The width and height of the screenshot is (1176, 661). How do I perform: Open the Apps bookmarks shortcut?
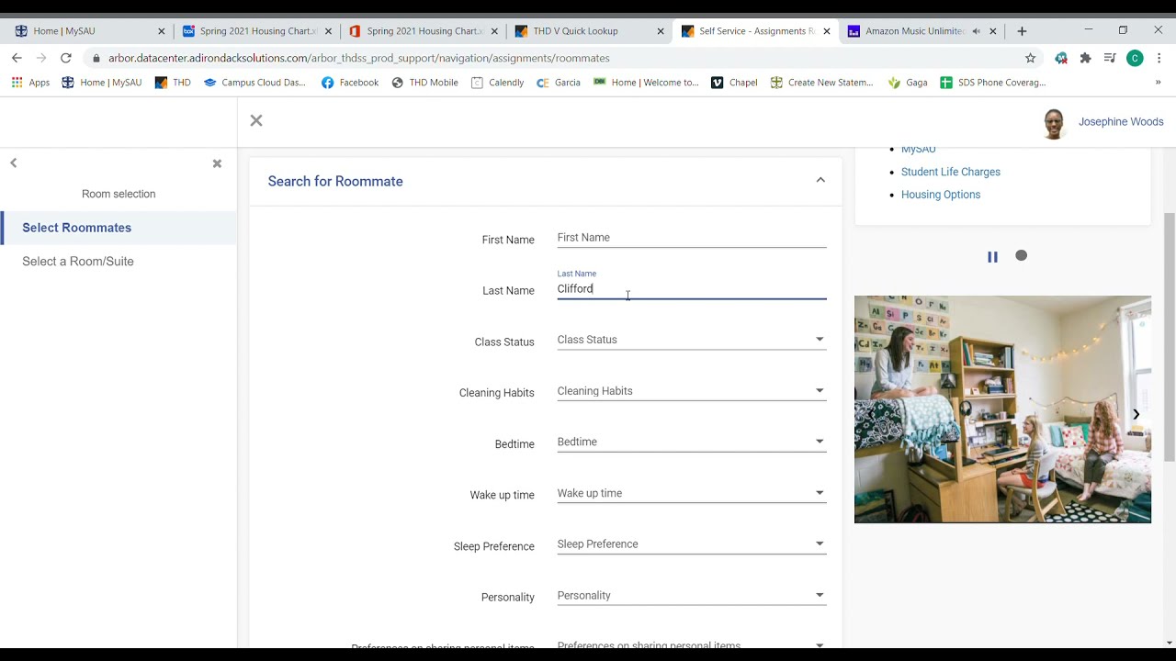tap(30, 83)
